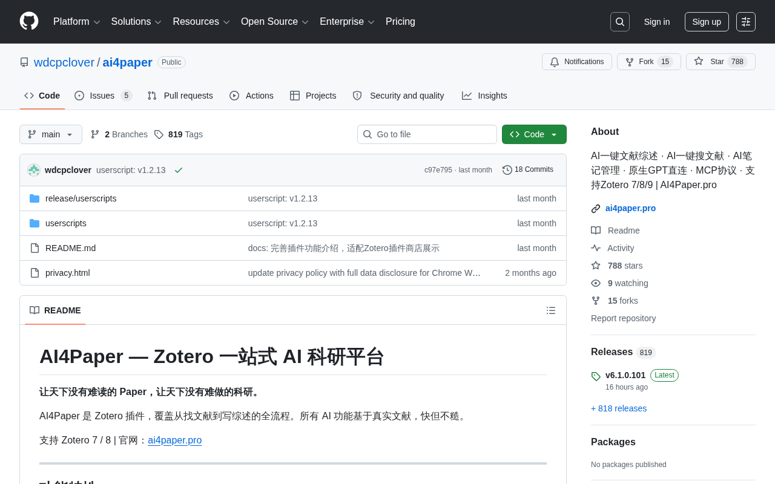This screenshot has width=775, height=484.
Task: Click Report repository
Action: (x=623, y=318)
